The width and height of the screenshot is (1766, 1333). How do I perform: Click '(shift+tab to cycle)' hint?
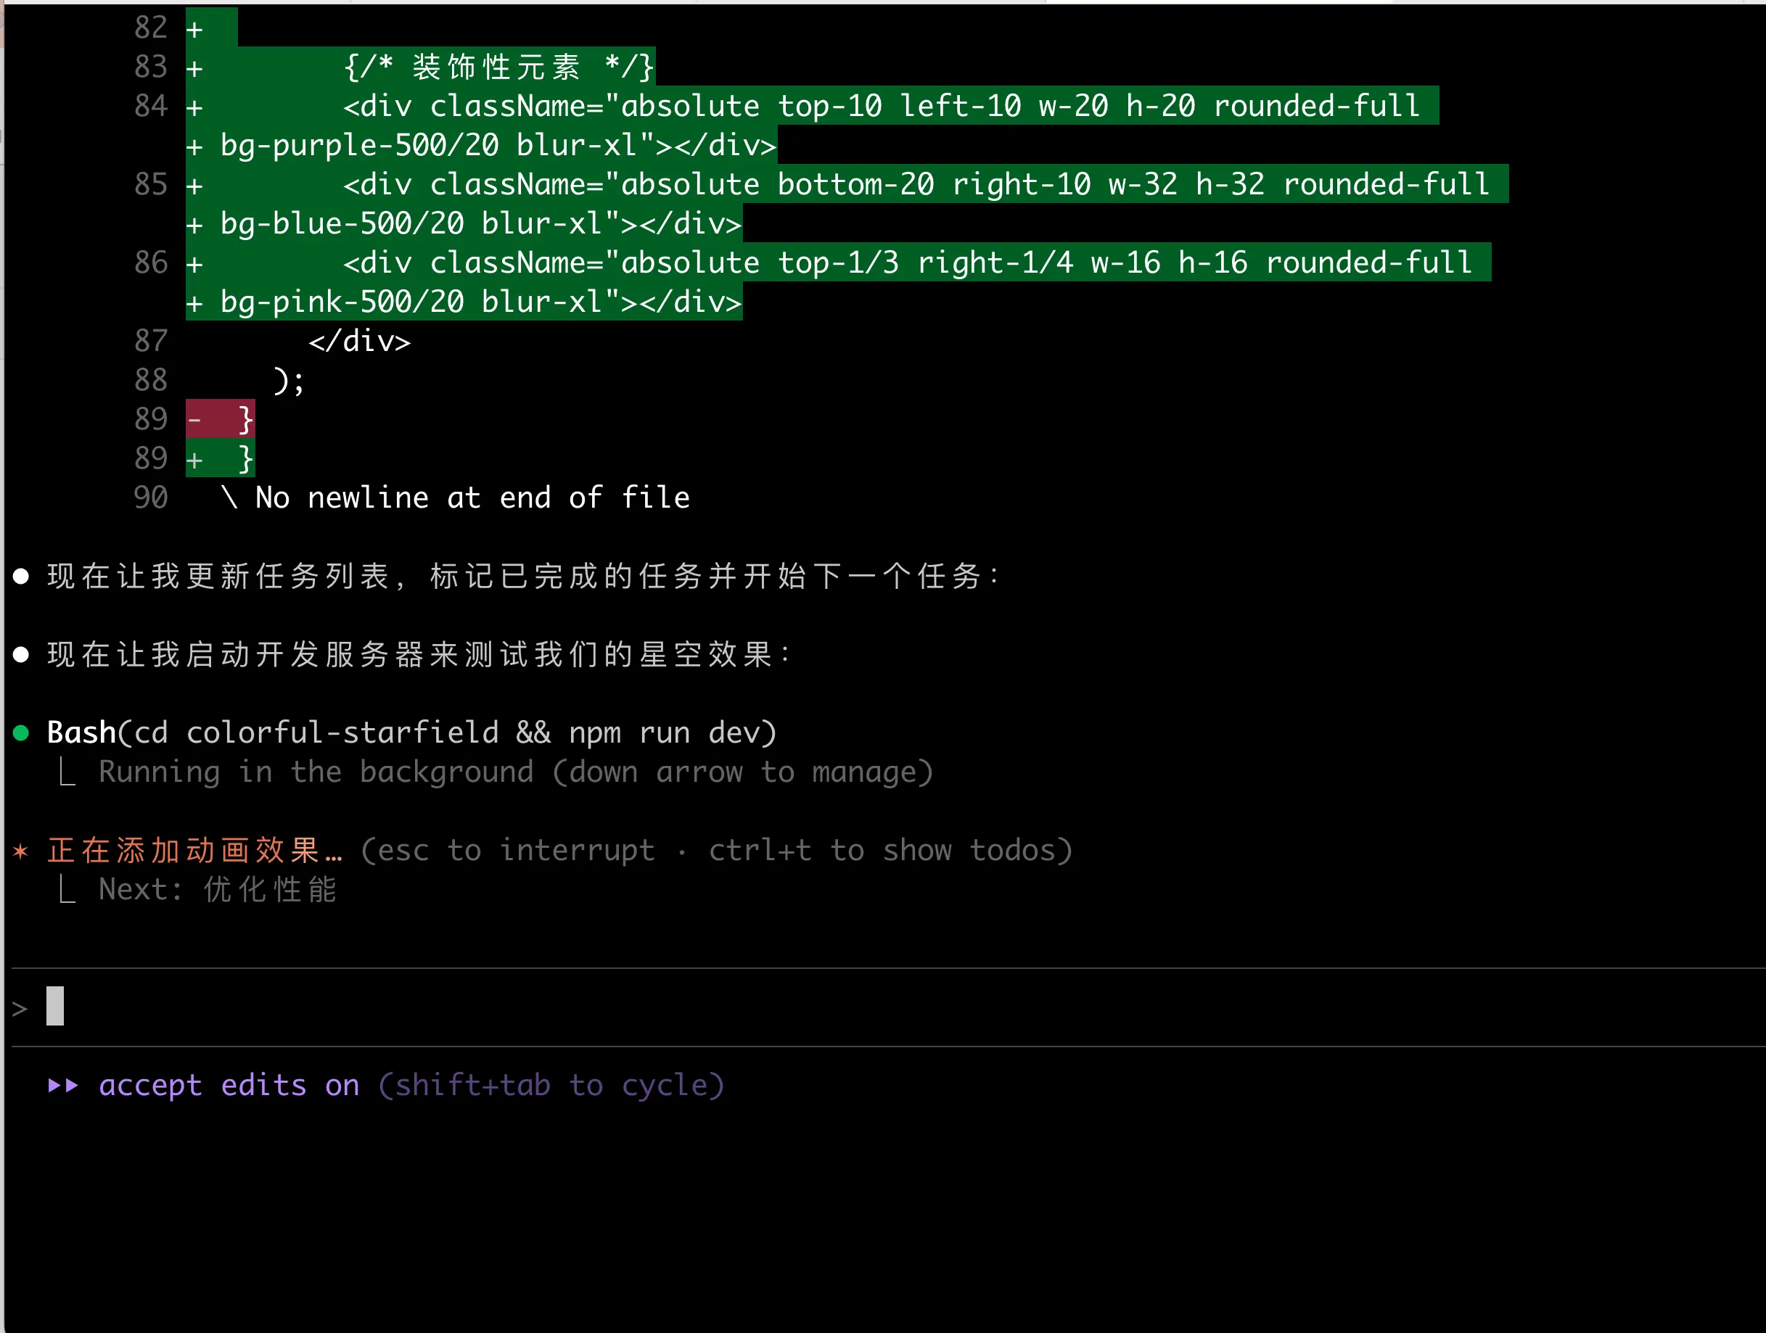(x=551, y=1086)
